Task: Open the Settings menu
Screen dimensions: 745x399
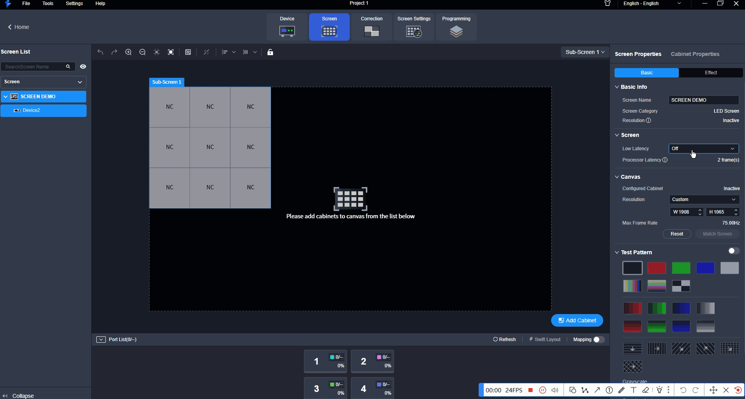Action: 74,4
